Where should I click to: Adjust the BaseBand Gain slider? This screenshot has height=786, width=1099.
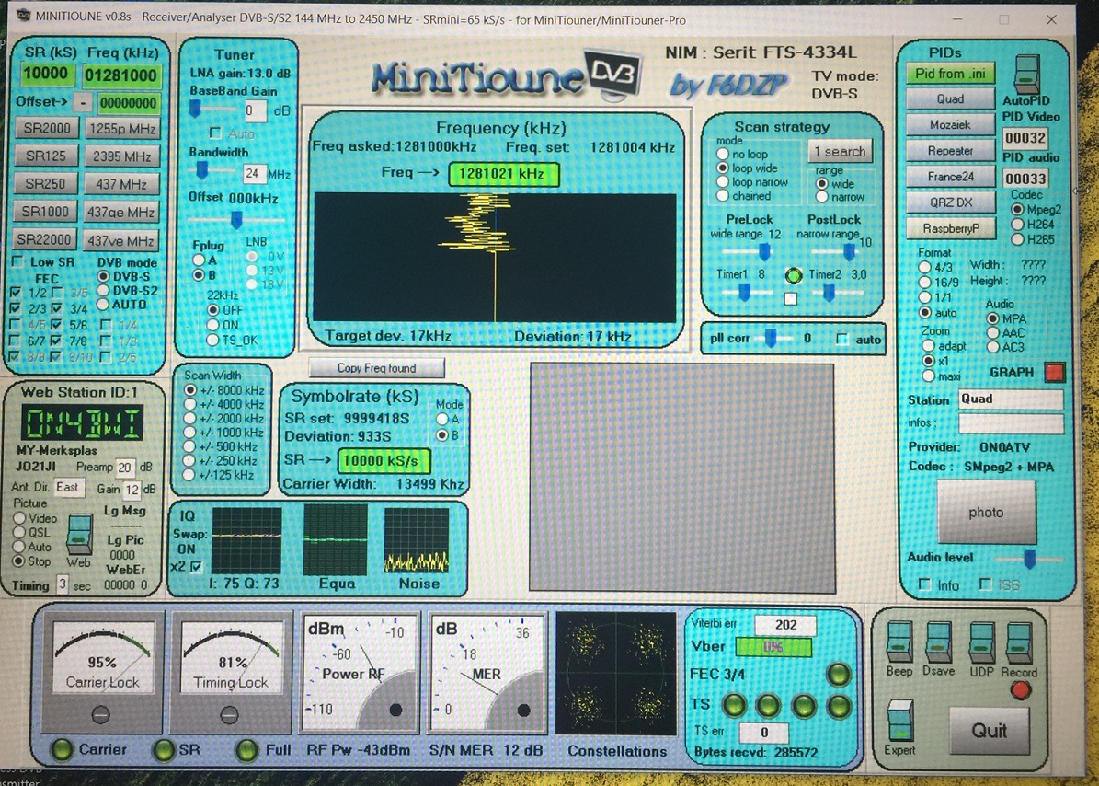pos(196,108)
